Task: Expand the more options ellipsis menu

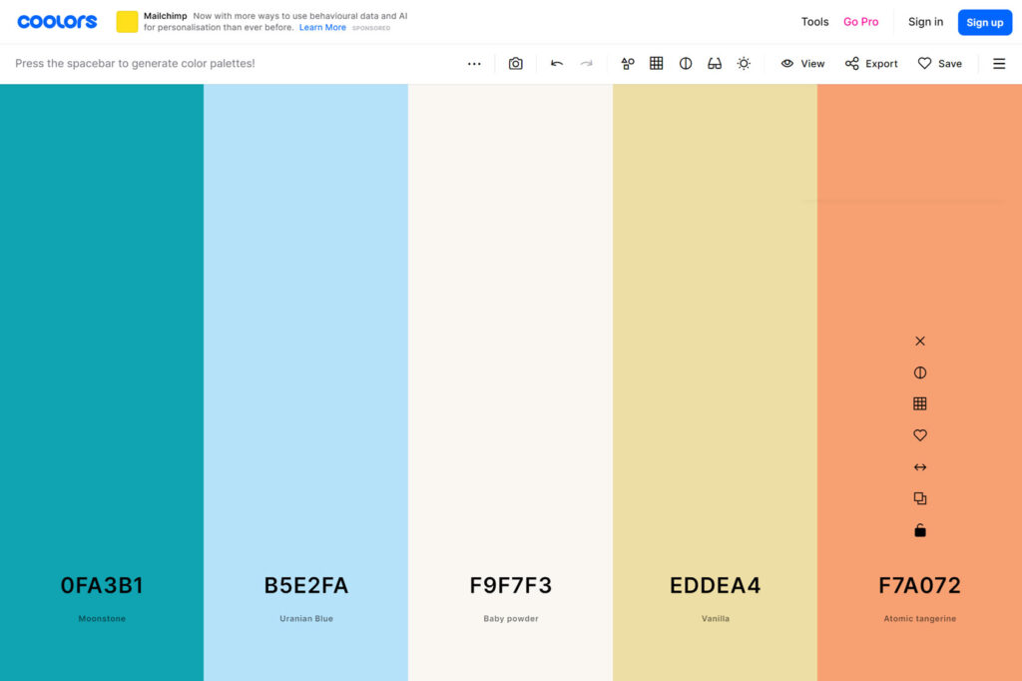Action: (474, 63)
